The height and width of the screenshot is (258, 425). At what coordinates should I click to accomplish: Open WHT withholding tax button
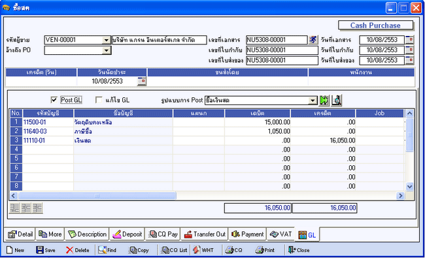(x=203, y=250)
